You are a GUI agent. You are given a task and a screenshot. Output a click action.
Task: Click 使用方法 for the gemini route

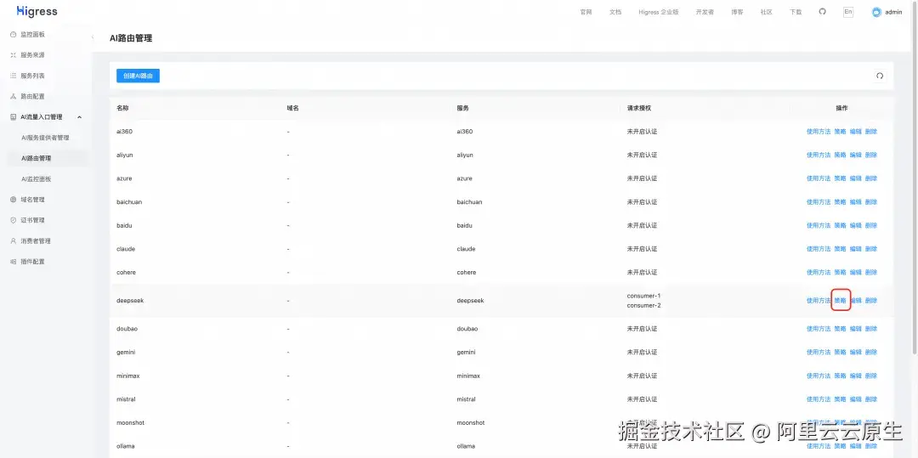tap(819, 352)
